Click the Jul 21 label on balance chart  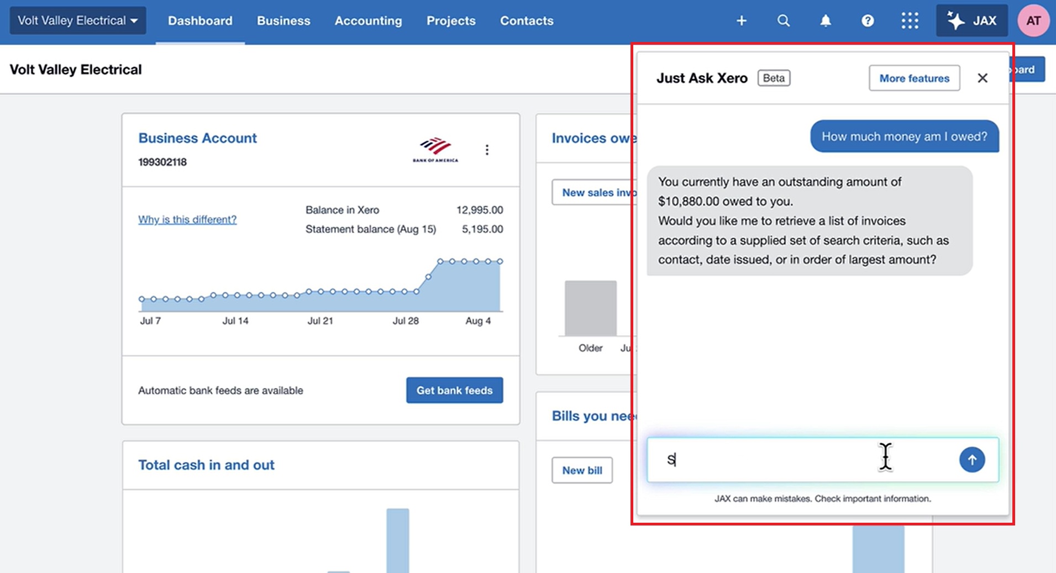[320, 320]
